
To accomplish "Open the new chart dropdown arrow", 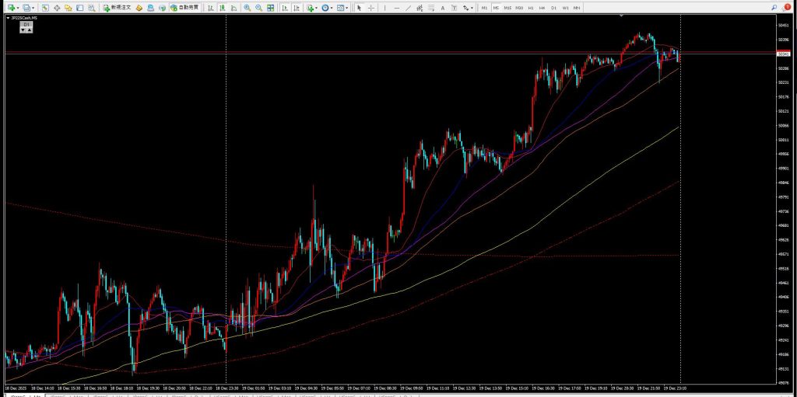I will [x=18, y=8].
